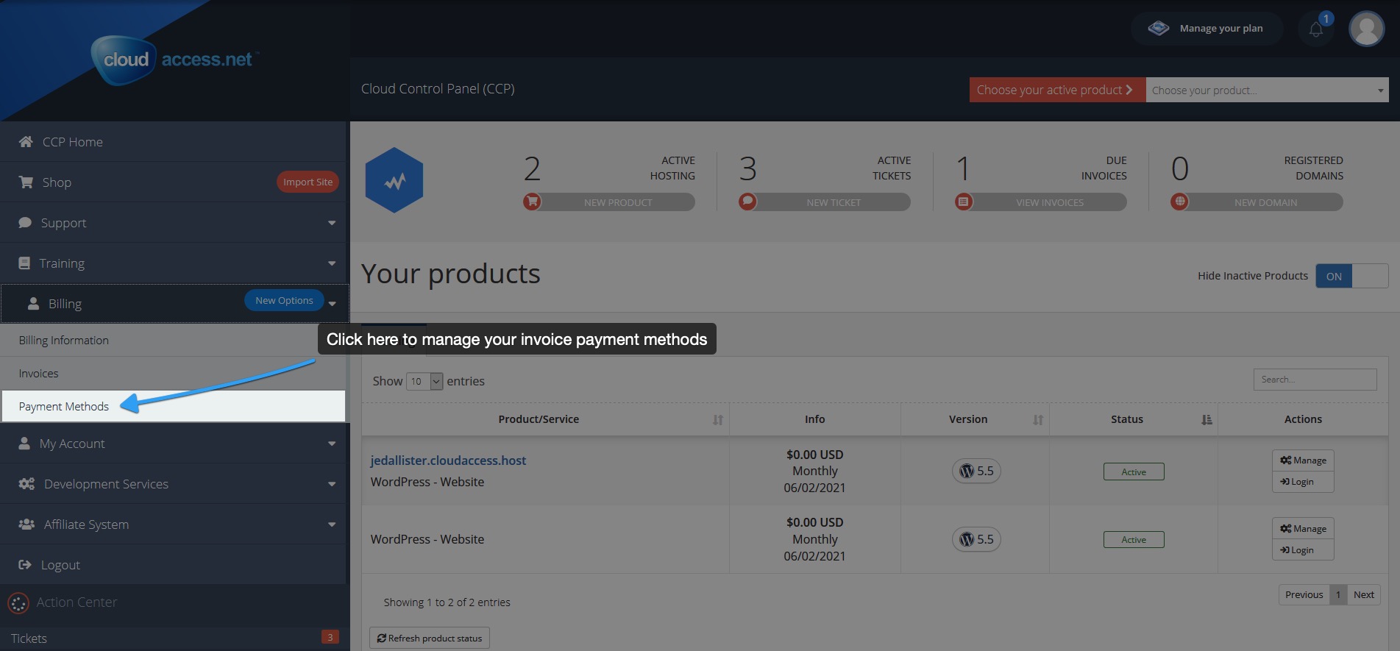
Task: Open the Logout menu item
Action: pyautogui.click(x=174, y=564)
